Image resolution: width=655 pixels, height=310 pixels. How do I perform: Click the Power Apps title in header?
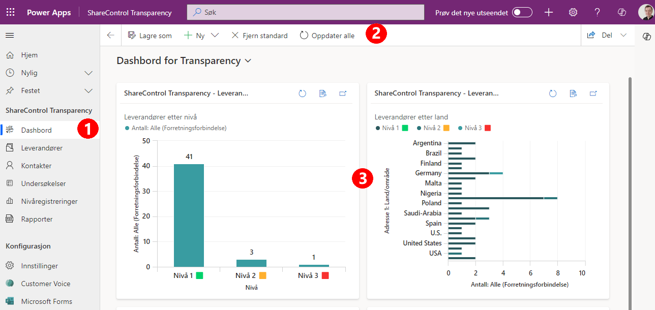pos(49,12)
